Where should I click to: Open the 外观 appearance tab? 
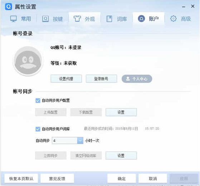84,19
